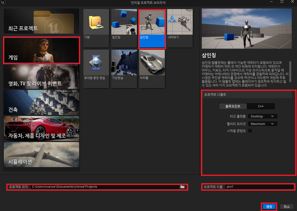Click the 프로젝트 이름 input field
The height and width of the screenshot is (211, 297).
pyautogui.click(x=259, y=187)
